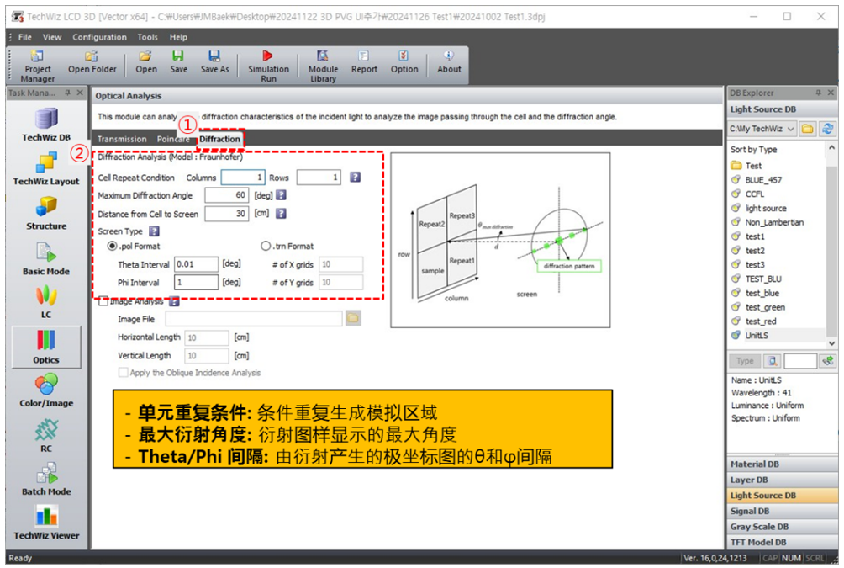Enable the Image Analysis checkbox

click(104, 301)
